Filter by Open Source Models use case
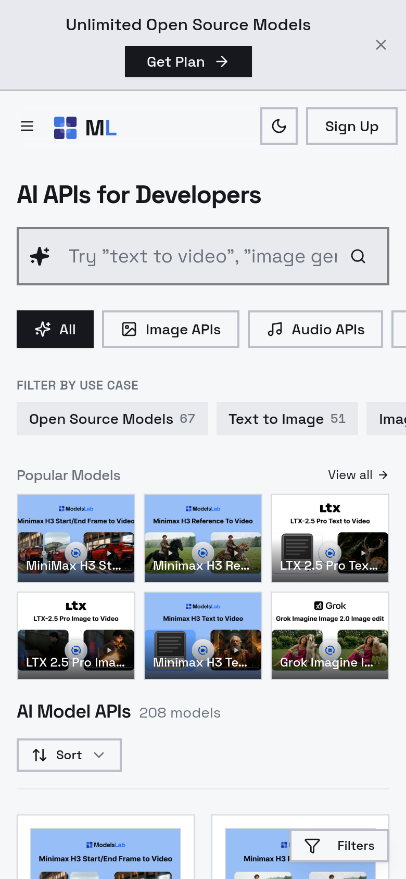This screenshot has width=406, height=879. click(x=112, y=419)
